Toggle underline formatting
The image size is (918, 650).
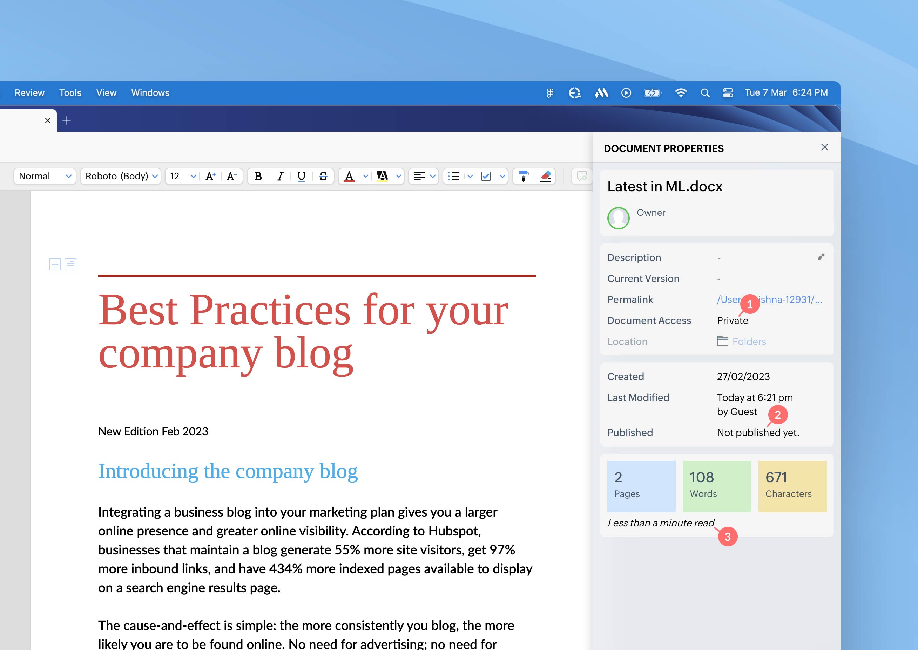(x=301, y=176)
